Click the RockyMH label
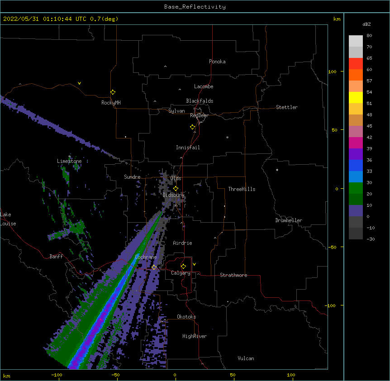This screenshot has width=390, height=381. 111,102
